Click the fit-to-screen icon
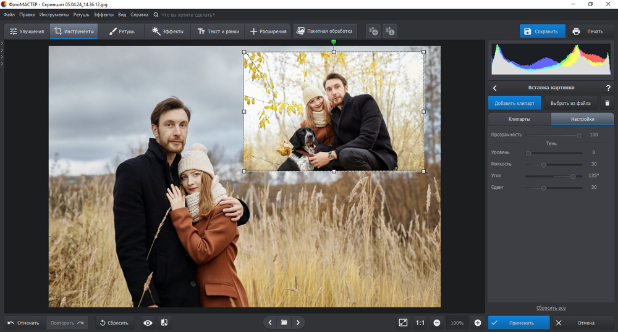This screenshot has width=618, height=332. point(403,323)
